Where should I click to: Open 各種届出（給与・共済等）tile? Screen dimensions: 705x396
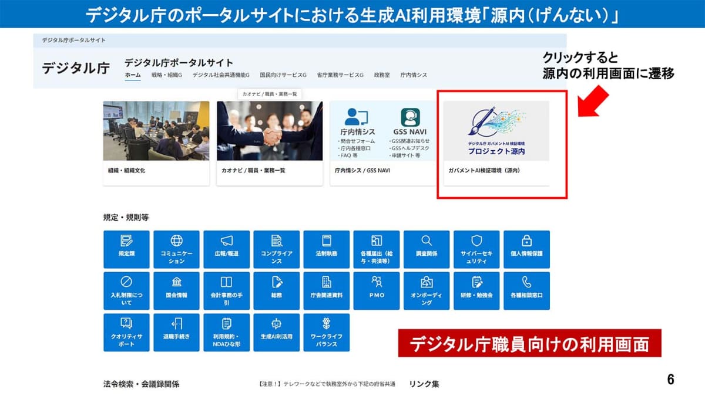coord(377,249)
